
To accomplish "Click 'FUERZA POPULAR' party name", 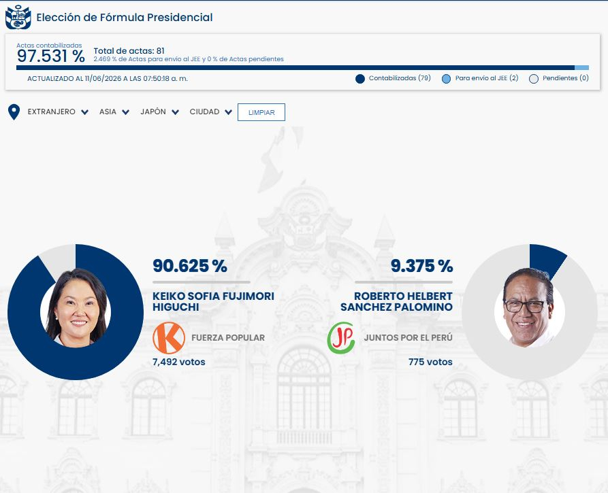I will pyautogui.click(x=228, y=338).
